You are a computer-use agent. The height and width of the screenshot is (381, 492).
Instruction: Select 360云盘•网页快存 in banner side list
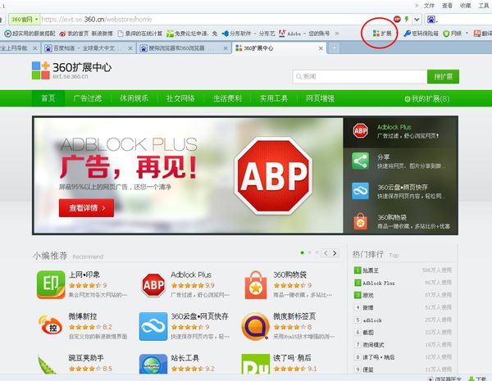(401, 191)
